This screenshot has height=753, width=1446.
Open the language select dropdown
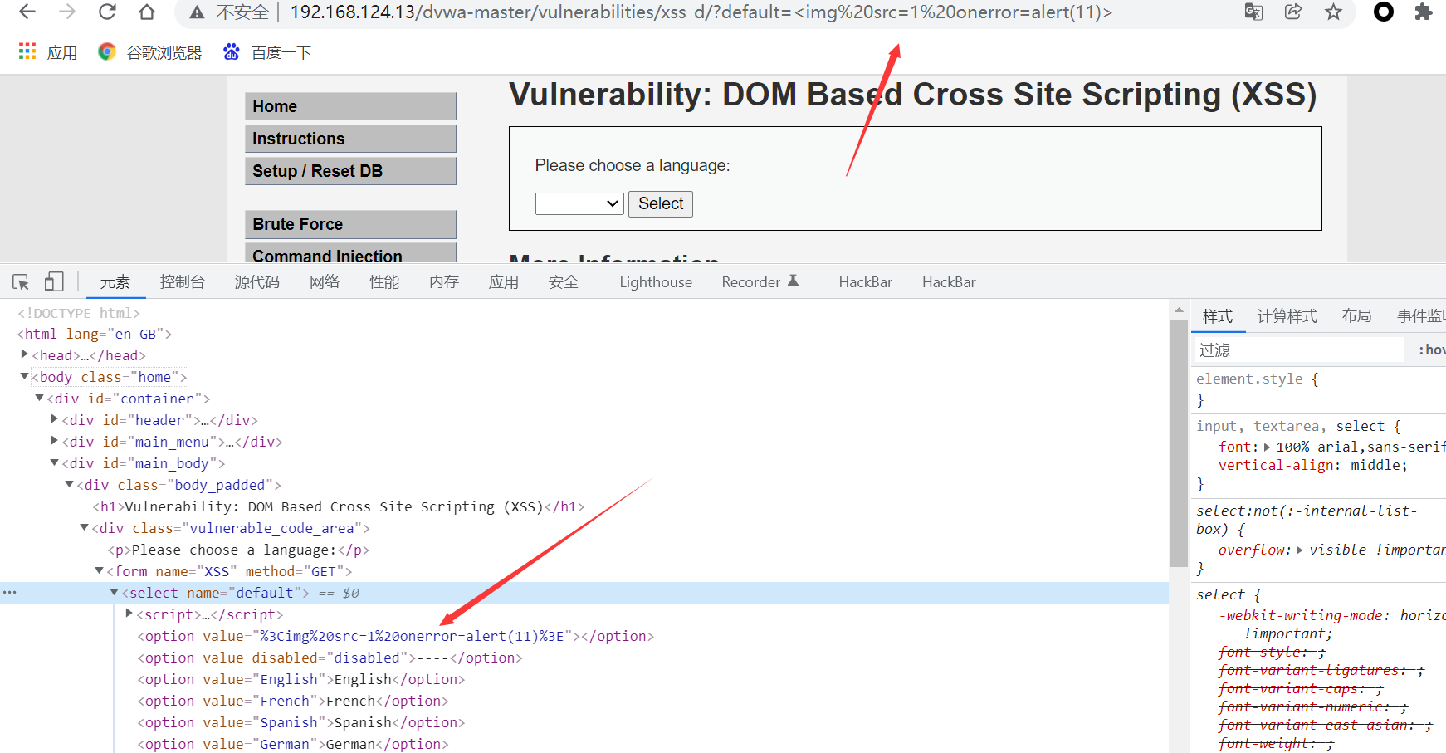[579, 203]
